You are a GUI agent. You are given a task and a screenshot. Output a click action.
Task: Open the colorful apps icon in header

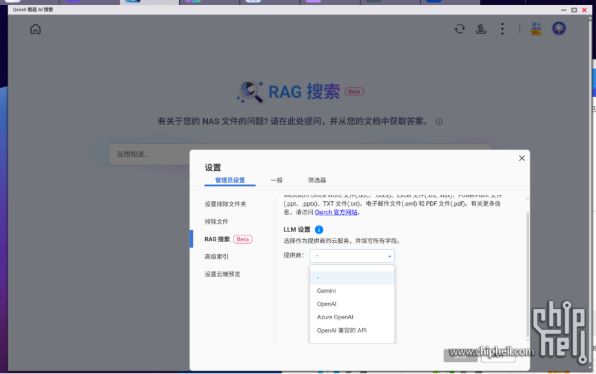tap(536, 29)
